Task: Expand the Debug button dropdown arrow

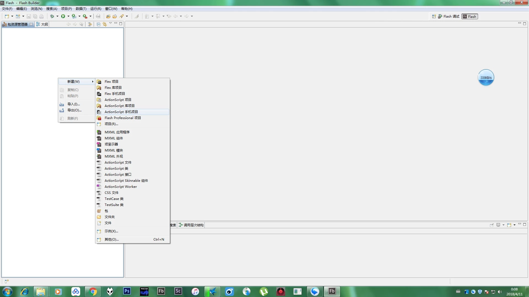Action: pyautogui.click(x=57, y=16)
